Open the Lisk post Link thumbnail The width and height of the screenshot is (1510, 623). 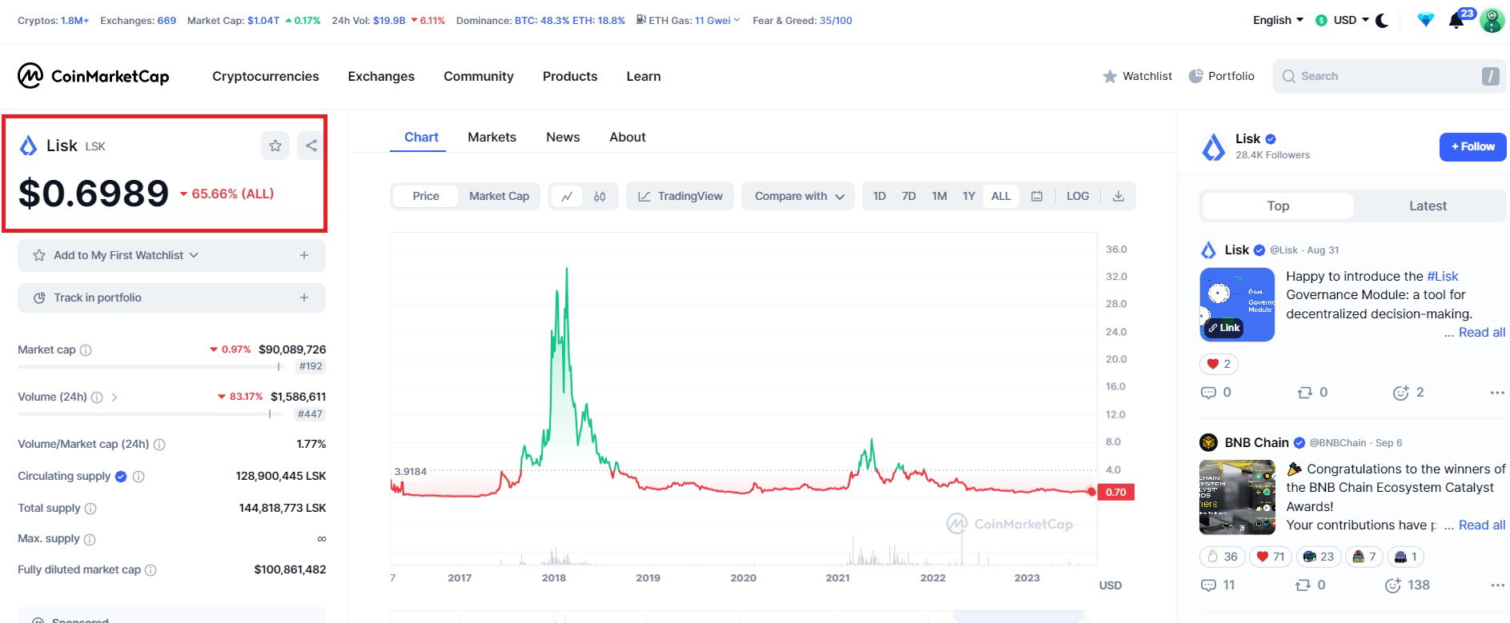(x=1237, y=305)
